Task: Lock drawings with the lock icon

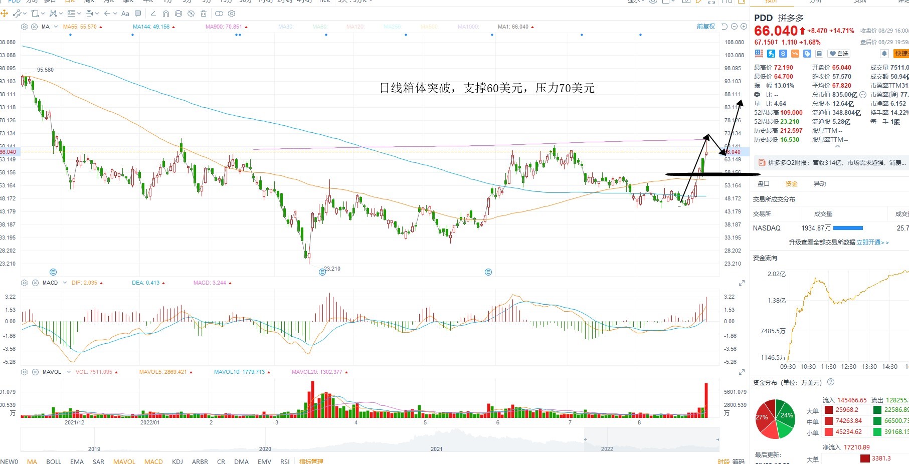Action: click(x=178, y=14)
